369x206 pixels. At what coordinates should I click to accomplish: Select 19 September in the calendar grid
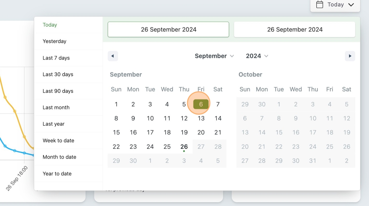pos(184,132)
